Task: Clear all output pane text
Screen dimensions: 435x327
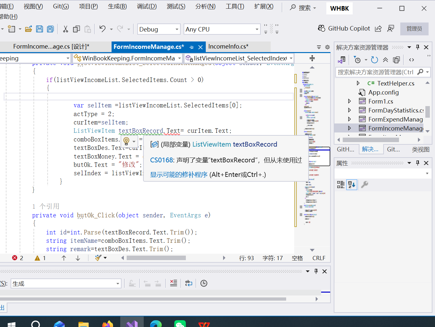Action: (x=174, y=283)
